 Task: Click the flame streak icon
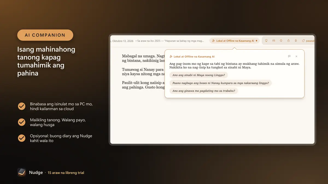pos(288,41)
